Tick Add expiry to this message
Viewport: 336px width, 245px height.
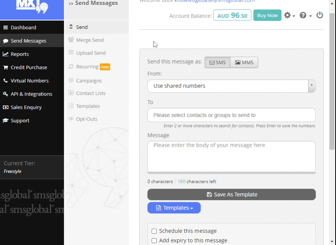tap(154, 240)
